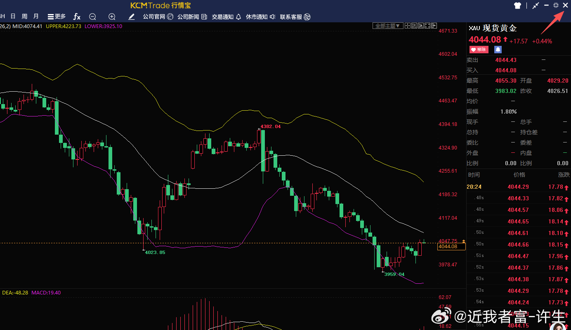Switch to compact mode with inward arrows

pyautogui.click(x=536, y=5)
